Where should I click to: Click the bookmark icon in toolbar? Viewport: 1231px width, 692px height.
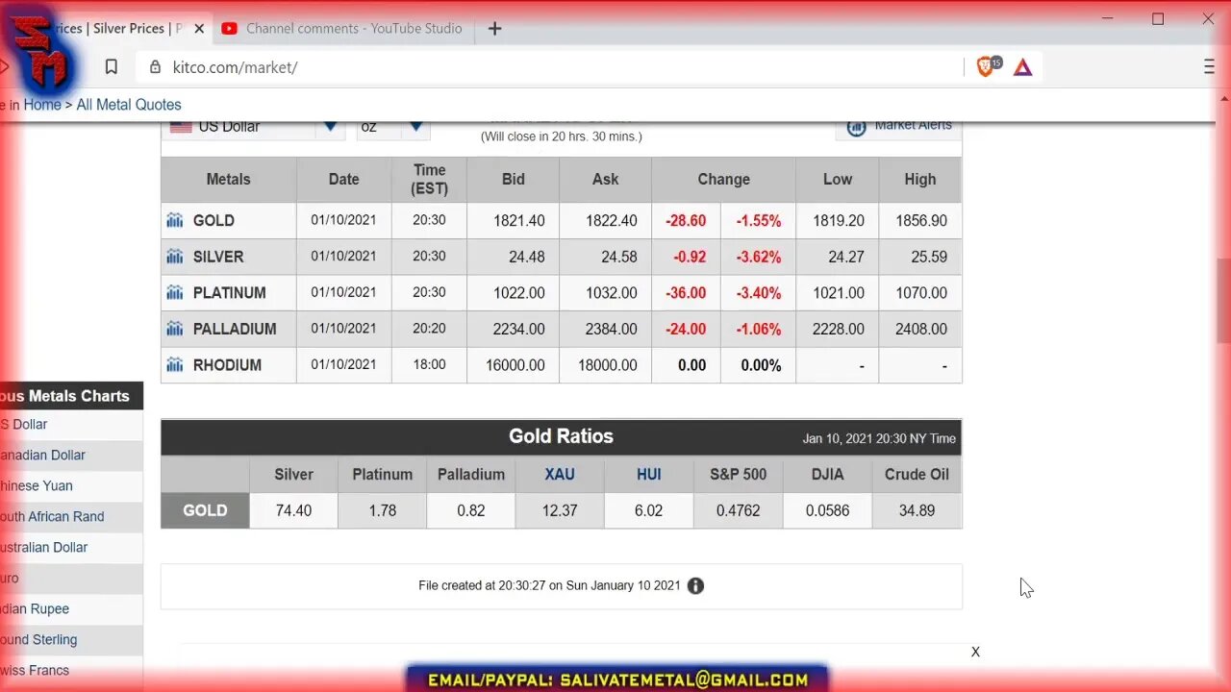[112, 67]
